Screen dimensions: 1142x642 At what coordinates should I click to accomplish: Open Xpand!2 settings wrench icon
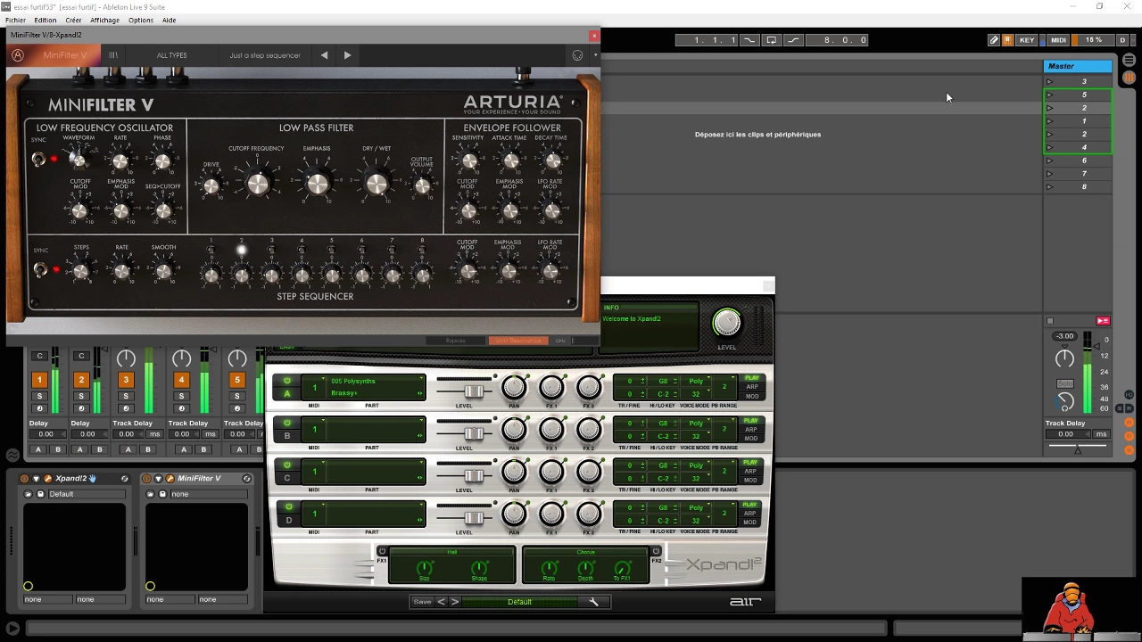(593, 602)
